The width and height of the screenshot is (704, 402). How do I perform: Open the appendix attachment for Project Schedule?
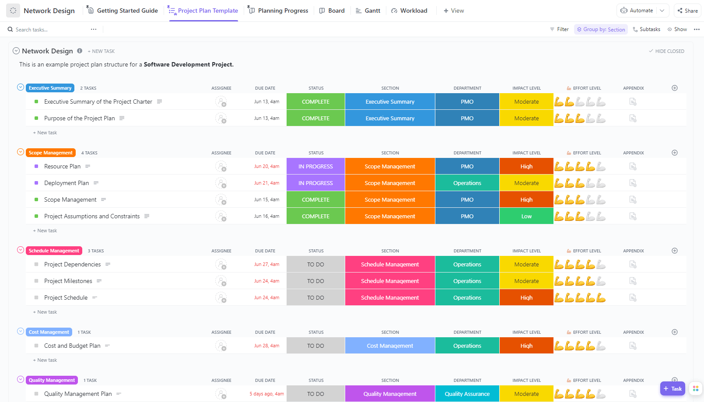click(633, 297)
